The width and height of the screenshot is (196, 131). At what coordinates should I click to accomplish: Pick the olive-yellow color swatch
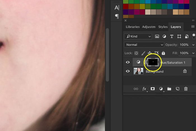point(142,6)
